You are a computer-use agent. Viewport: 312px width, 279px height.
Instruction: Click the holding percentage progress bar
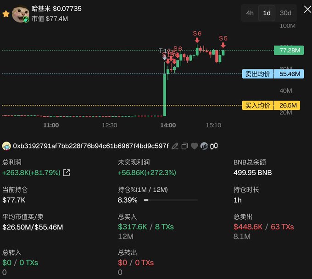tap(171, 200)
